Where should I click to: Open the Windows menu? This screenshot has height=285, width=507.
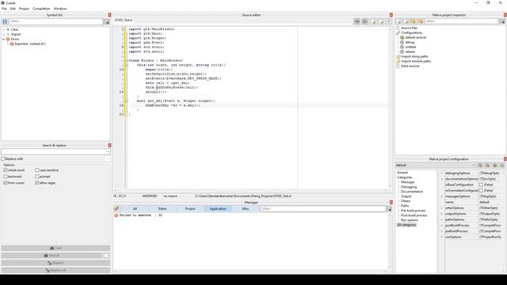60,9
